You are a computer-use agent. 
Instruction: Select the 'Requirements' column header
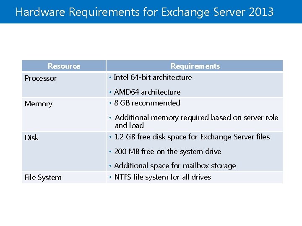click(x=195, y=66)
